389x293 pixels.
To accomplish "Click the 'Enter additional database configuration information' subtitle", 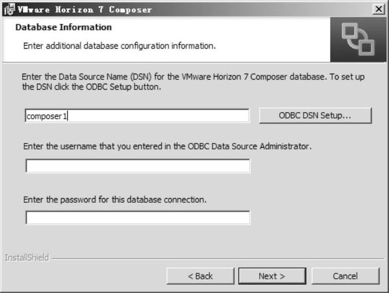I will coord(119,45).
